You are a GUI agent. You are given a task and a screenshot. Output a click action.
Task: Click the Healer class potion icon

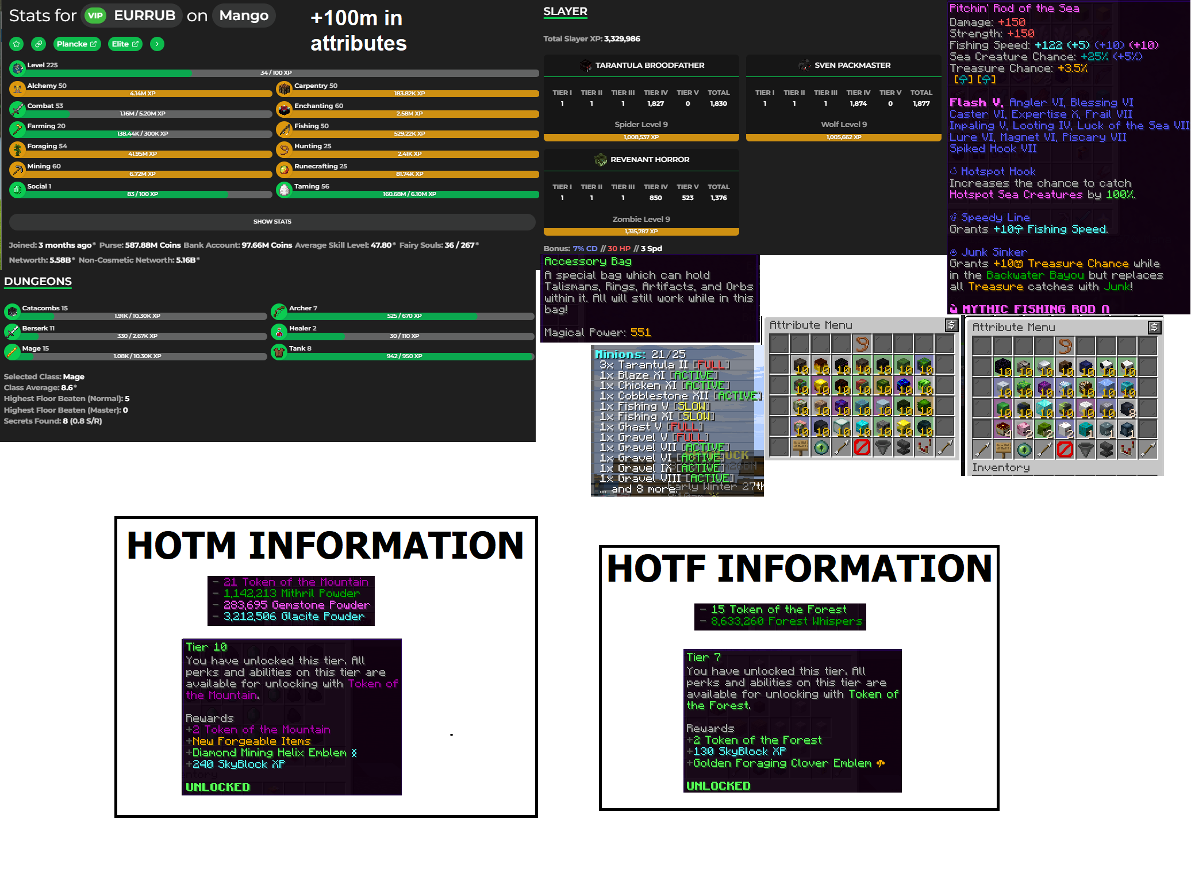(x=279, y=332)
